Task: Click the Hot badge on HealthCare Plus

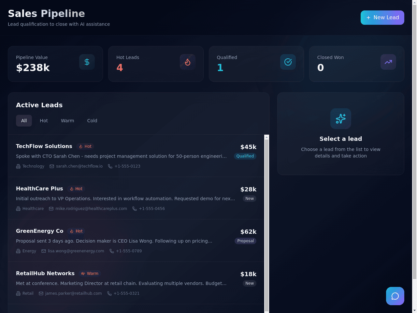Action: 76,189
